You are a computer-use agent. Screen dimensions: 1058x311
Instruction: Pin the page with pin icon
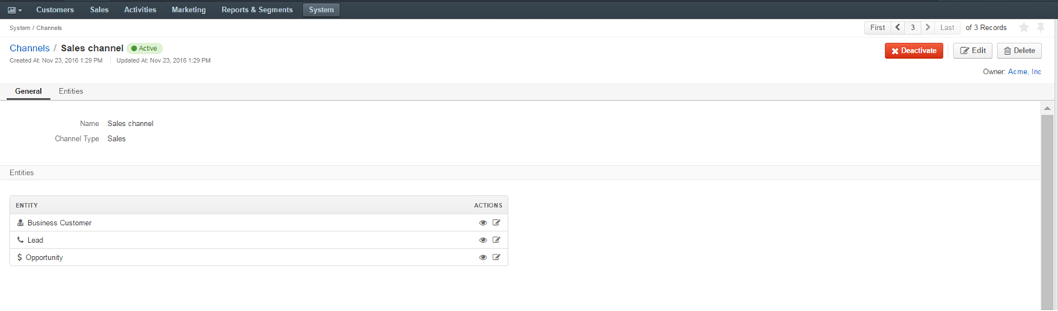pyautogui.click(x=1040, y=27)
